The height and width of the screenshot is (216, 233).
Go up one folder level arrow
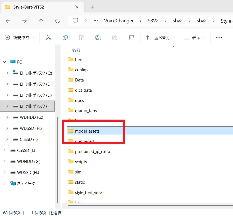pos(41,21)
